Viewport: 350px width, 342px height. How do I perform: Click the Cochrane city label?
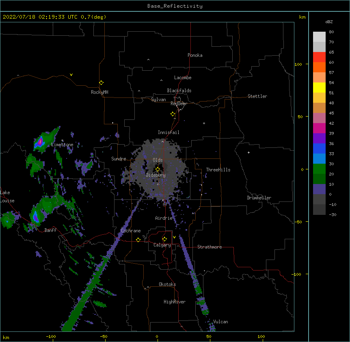pyautogui.click(x=131, y=231)
